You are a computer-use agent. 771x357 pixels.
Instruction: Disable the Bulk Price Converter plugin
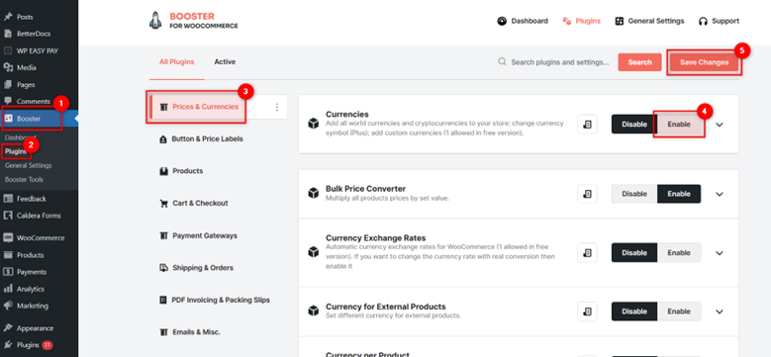coord(634,194)
